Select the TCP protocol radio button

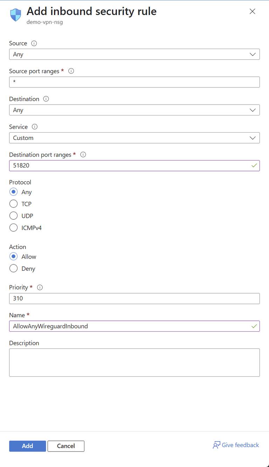[x=13, y=204]
